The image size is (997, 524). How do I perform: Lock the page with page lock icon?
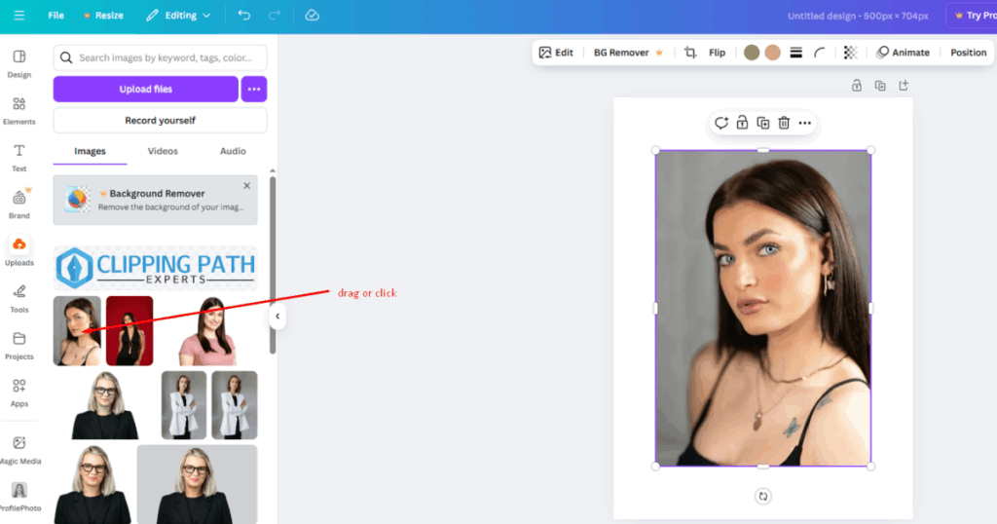point(857,85)
